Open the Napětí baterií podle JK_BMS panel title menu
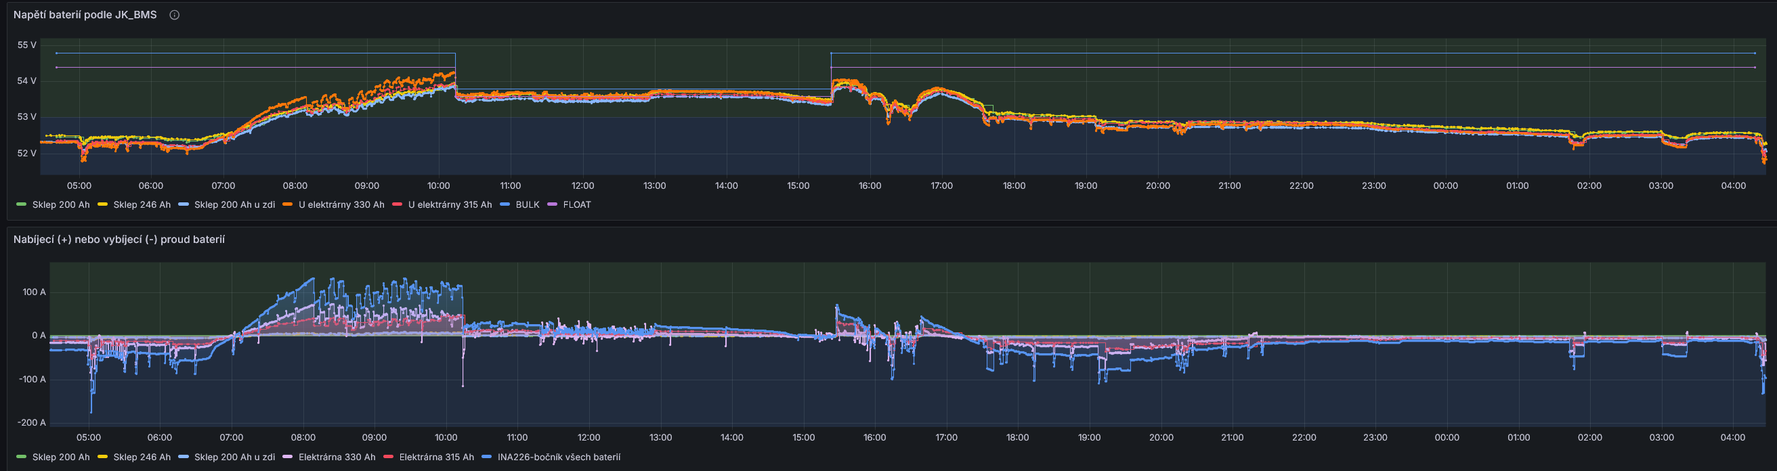This screenshot has width=1777, height=471. 85,14
